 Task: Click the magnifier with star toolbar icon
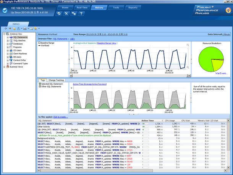coord(14,28)
